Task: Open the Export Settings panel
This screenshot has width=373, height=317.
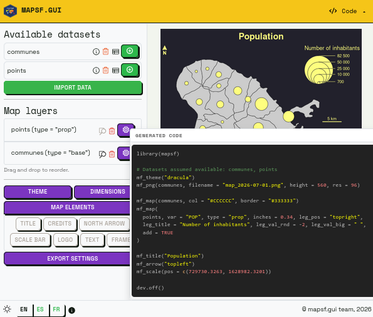Action: (67, 259)
